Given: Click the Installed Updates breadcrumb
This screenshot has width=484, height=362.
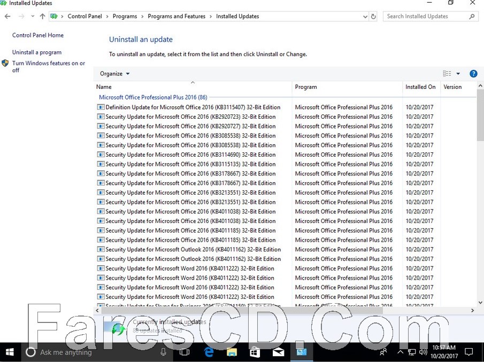Looking at the screenshot, I should 237,17.
